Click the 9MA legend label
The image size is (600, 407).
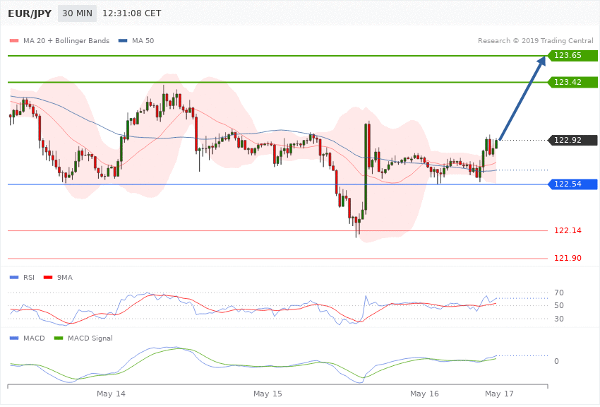click(x=65, y=277)
